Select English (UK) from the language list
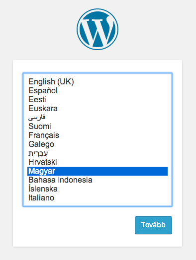 [51, 81]
